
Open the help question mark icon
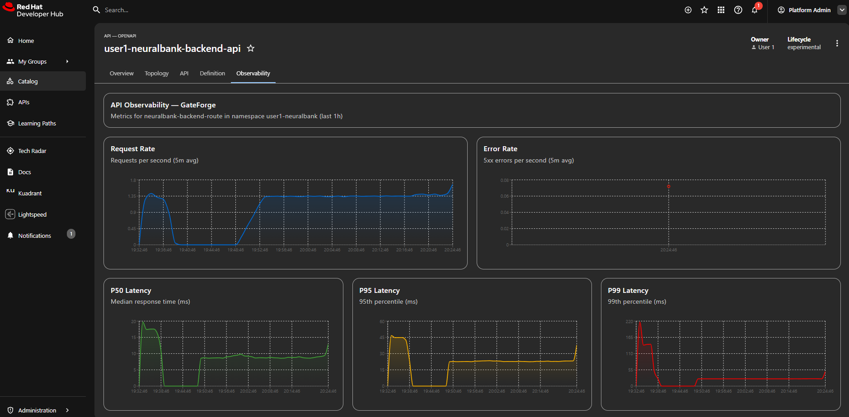point(738,10)
